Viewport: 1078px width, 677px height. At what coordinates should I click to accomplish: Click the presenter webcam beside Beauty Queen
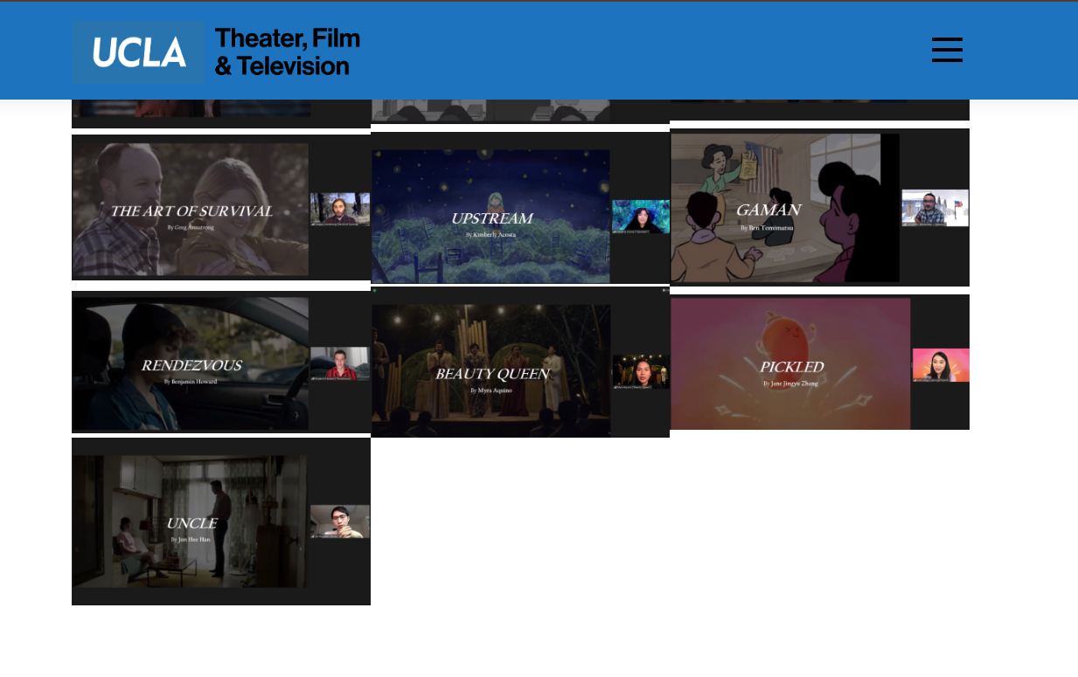point(640,371)
